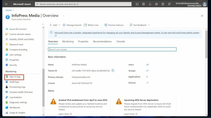Click the Workbooks icon

click(7, 107)
